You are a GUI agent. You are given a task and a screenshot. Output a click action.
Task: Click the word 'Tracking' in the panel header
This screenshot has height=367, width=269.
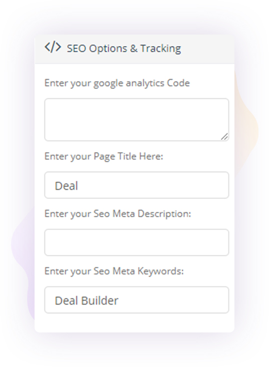click(161, 49)
